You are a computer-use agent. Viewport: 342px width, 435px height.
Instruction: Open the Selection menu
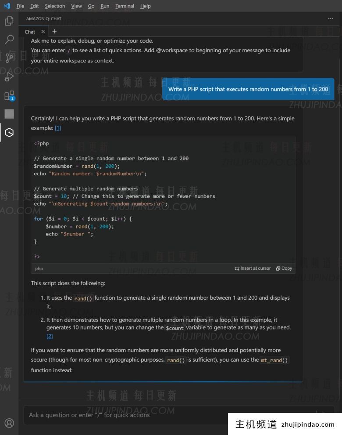55,6
